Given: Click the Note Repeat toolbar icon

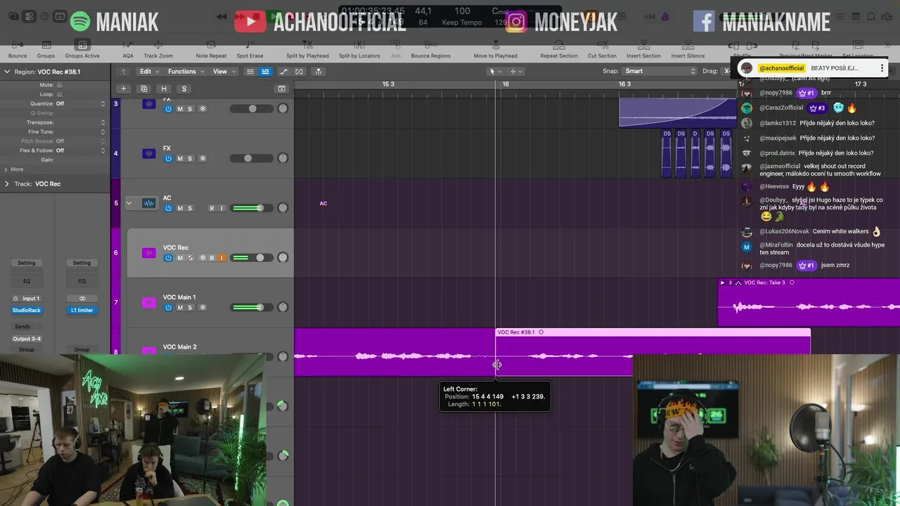Looking at the screenshot, I should 211,46.
